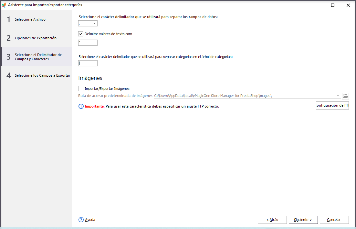Viewport: 356px width, 229px height.
Task: Close the import/export categories wizard
Action: (348, 5)
